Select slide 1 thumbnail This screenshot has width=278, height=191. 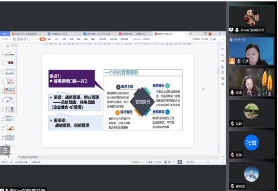(9, 53)
